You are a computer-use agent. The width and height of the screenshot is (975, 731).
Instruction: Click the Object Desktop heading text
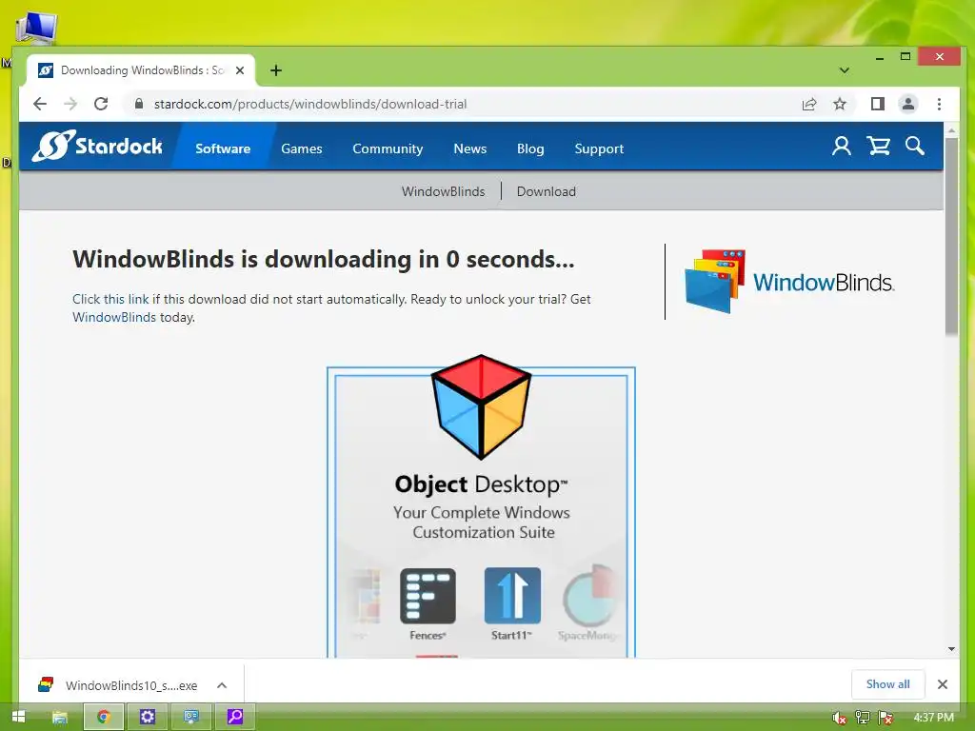481,484
